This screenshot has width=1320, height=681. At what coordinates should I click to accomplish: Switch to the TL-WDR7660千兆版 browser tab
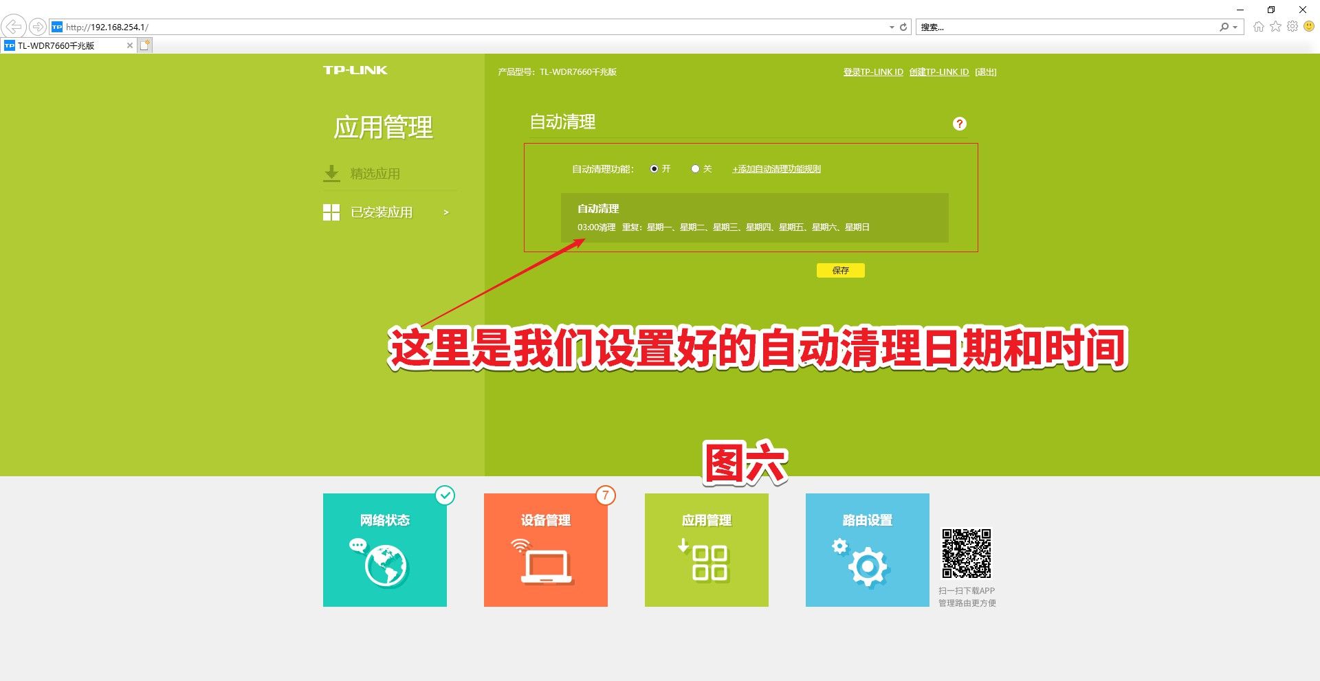point(62,45)
